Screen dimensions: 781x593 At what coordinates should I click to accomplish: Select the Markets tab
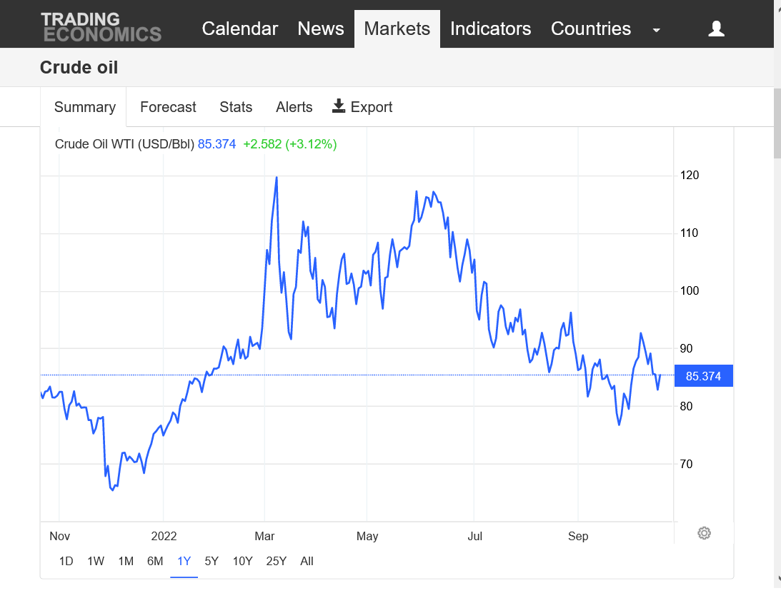pyautogui.click(x=397, y=29)
